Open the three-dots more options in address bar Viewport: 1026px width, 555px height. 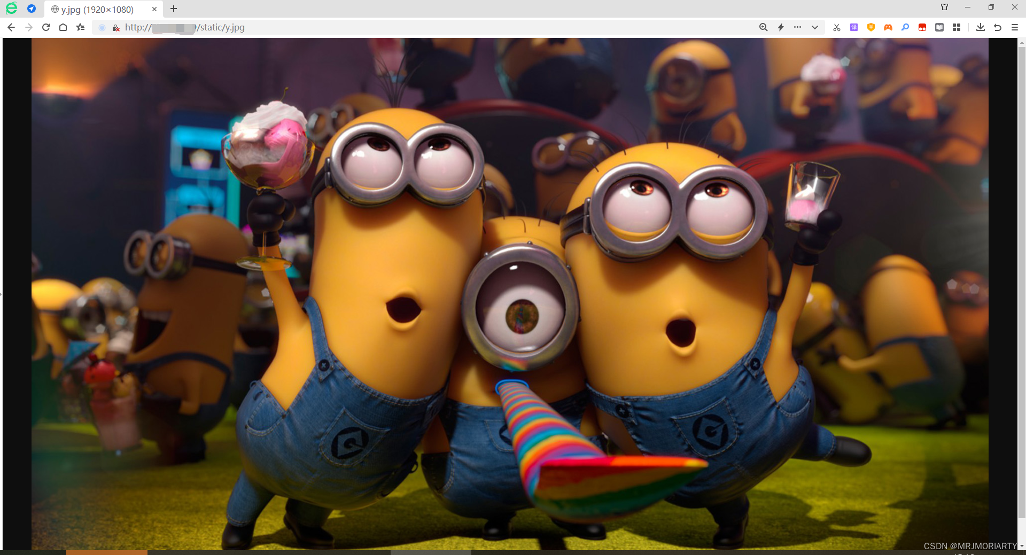tap(798, 27)
